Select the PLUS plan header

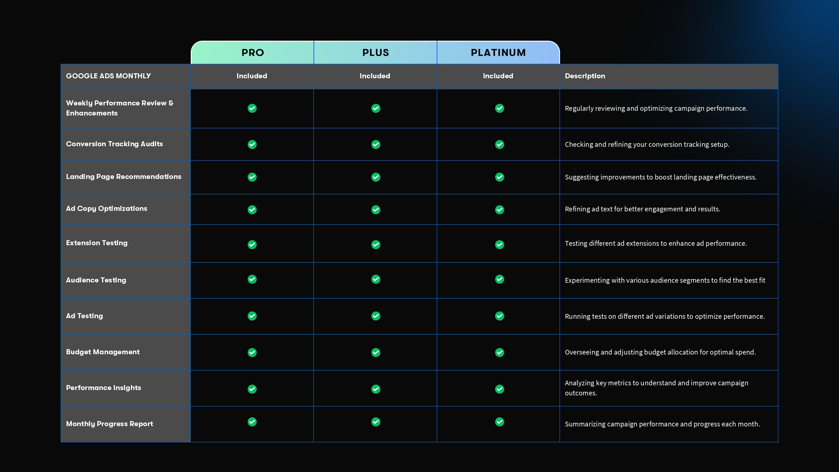pyautogui.click(x=376, y=53)
